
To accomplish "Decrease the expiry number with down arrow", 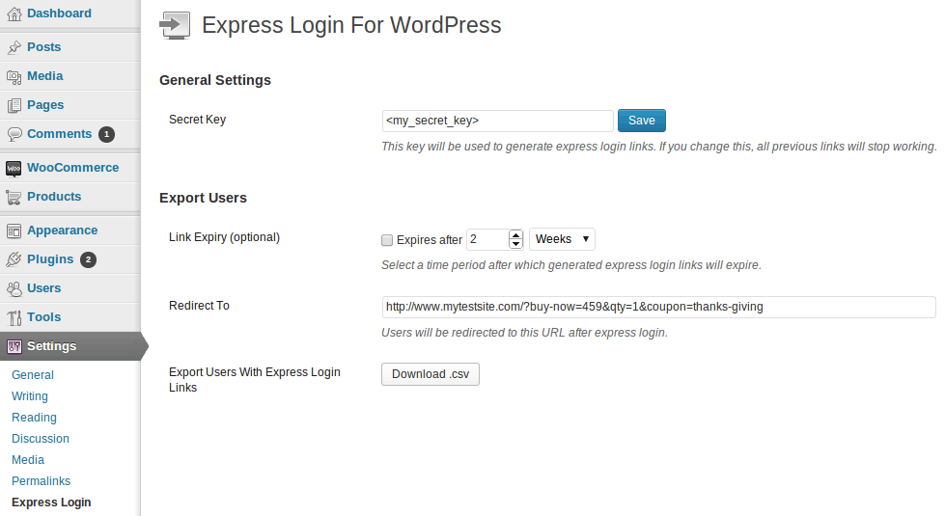I will [x=515, y=244].
